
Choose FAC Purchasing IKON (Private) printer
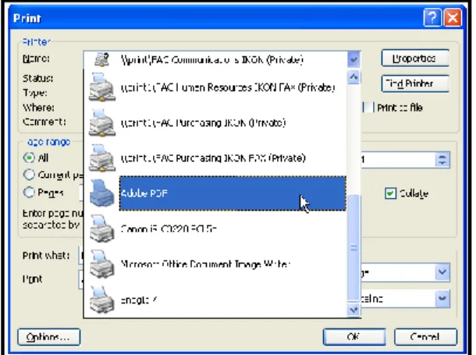pyautogui.click(x=203, y=123)
